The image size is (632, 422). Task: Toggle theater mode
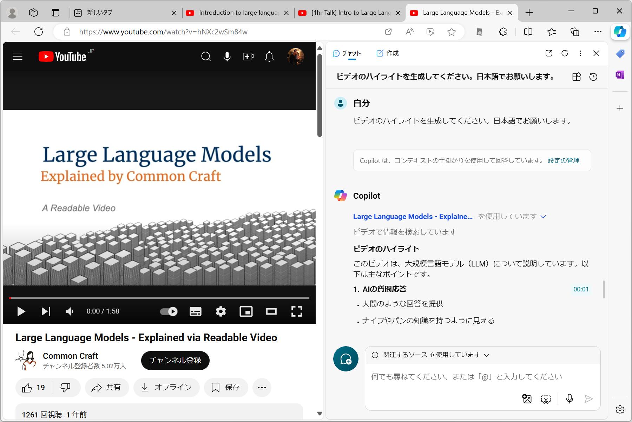271,311
